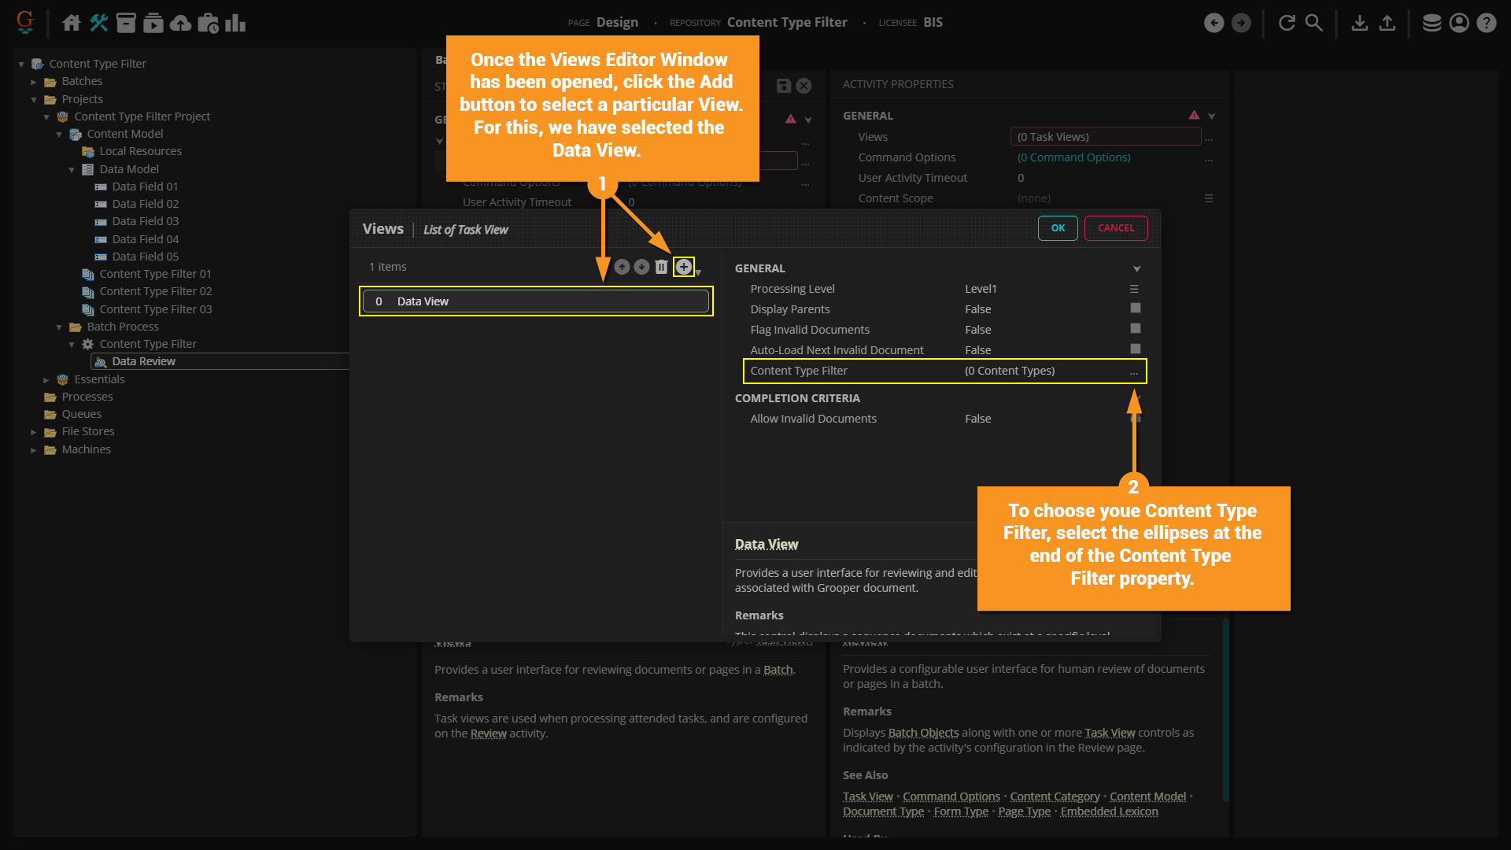Viewport: 1511px width, 850px height.
Task: Refresh the page with reload icon
Action: (1287, 23)
